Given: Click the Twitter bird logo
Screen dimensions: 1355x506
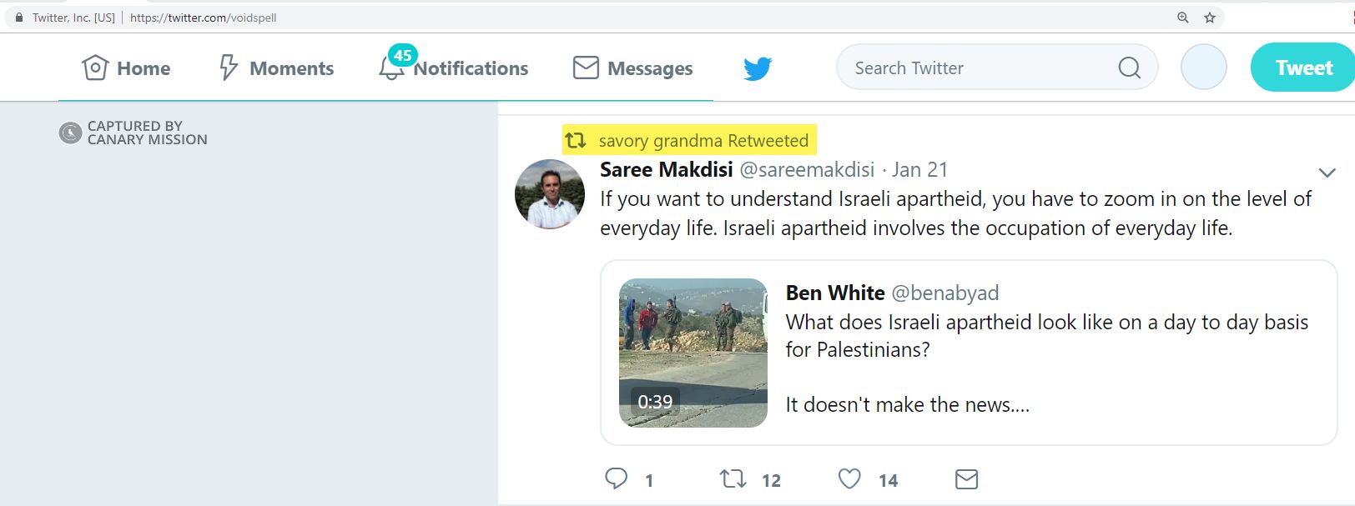Looking at the screenshot, I should coord(756,68).
